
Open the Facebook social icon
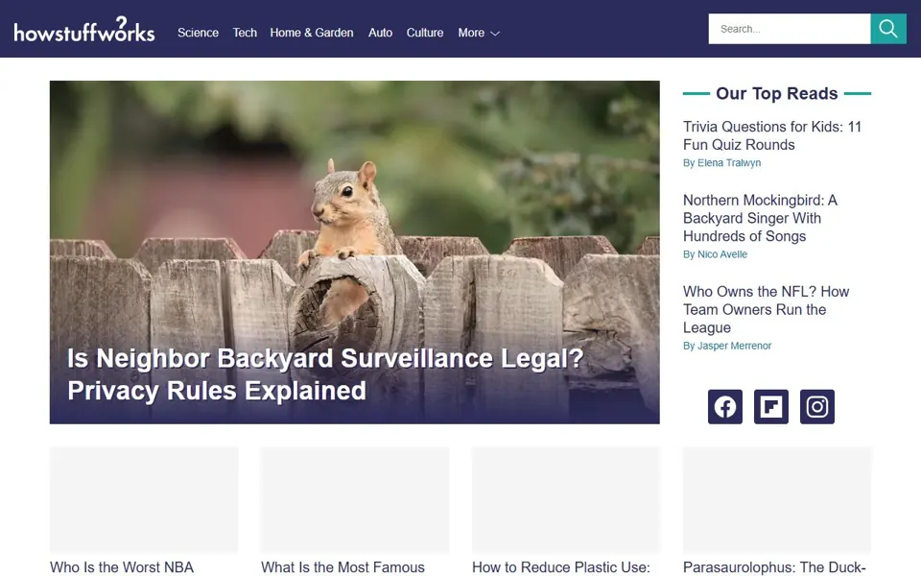pyautogui.click(x=725, y=407)
